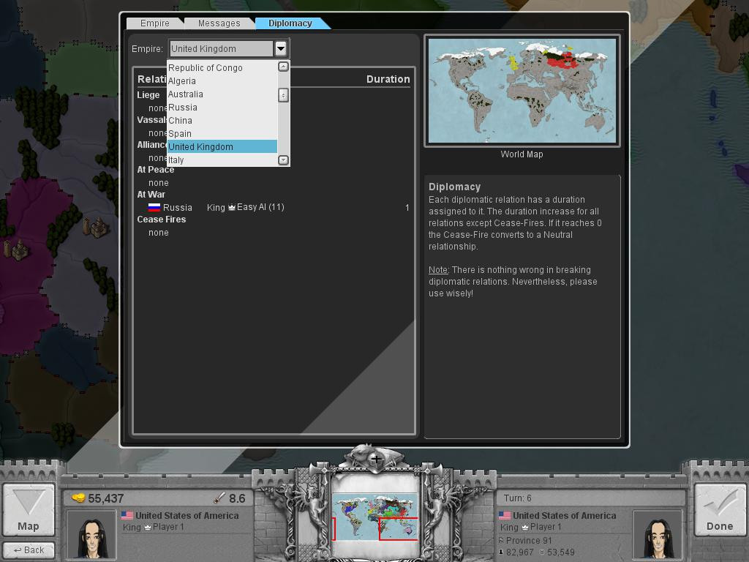Viewport: 749px width, 562px height.
Task: Switch to the Empire tab
Action: point(155,23)
